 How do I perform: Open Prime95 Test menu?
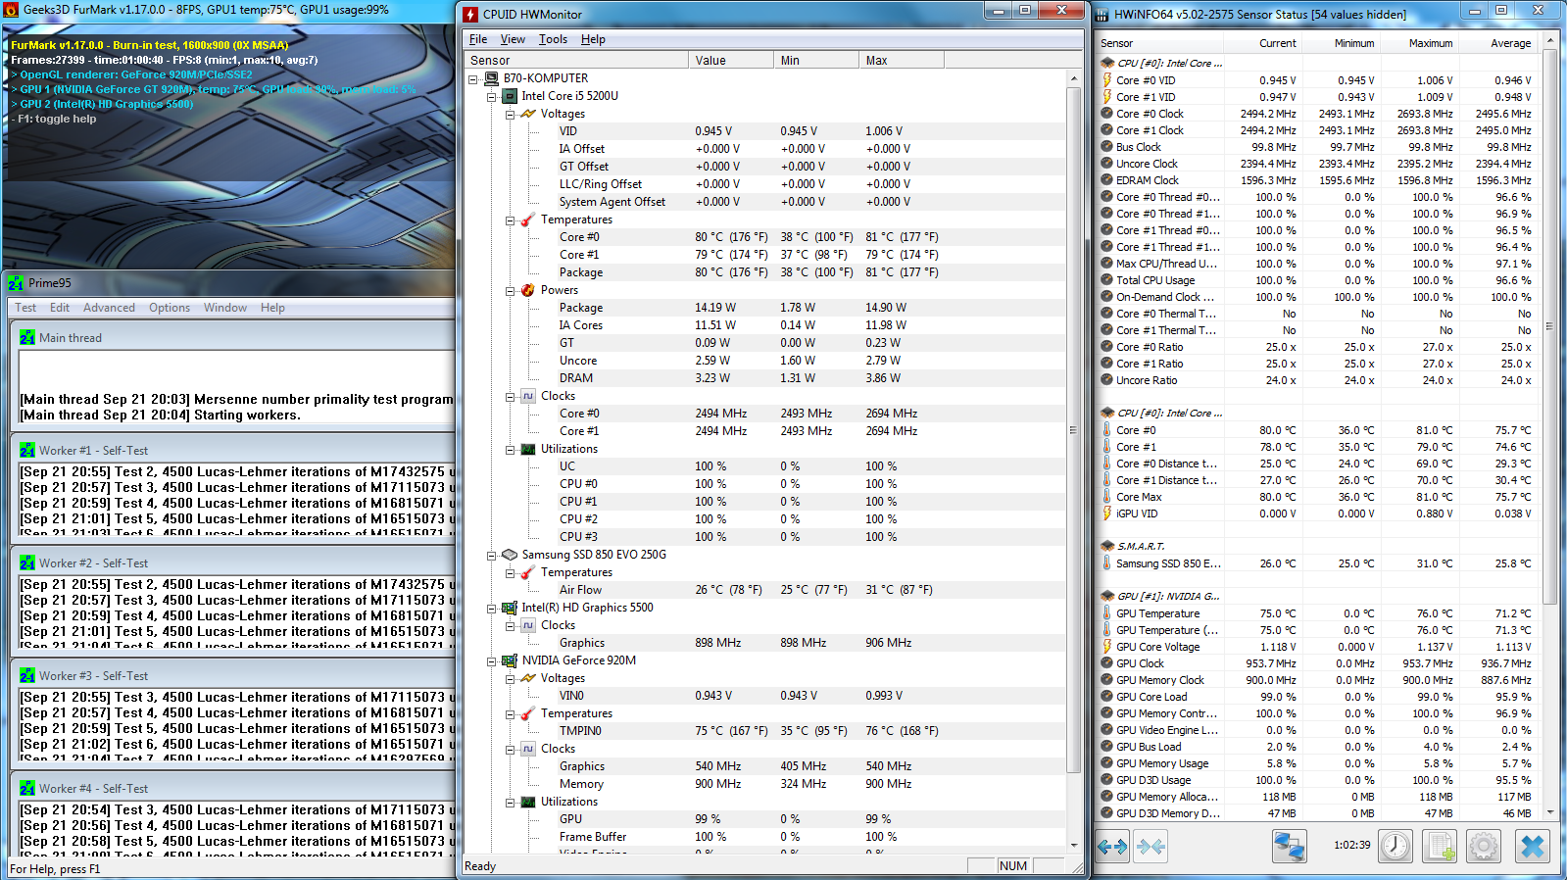(x=25, y=308)
